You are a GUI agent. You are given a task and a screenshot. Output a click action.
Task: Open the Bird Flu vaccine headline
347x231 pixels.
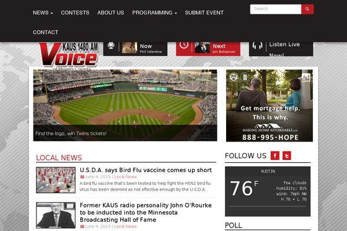[x=146, y=170]
